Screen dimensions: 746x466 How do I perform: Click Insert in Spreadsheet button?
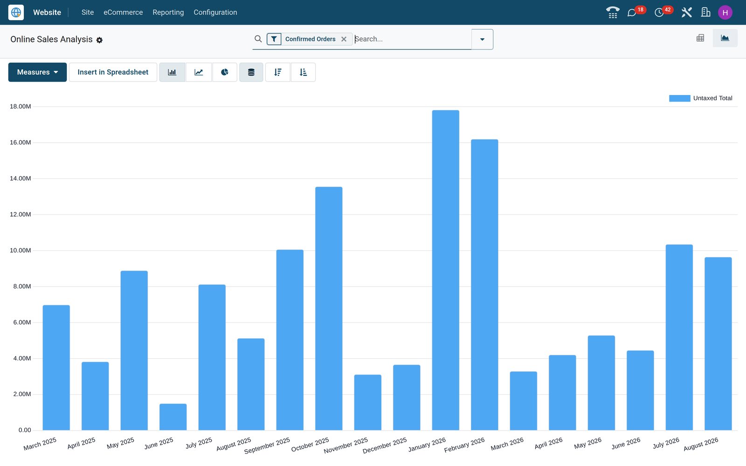tap(113, 72)
